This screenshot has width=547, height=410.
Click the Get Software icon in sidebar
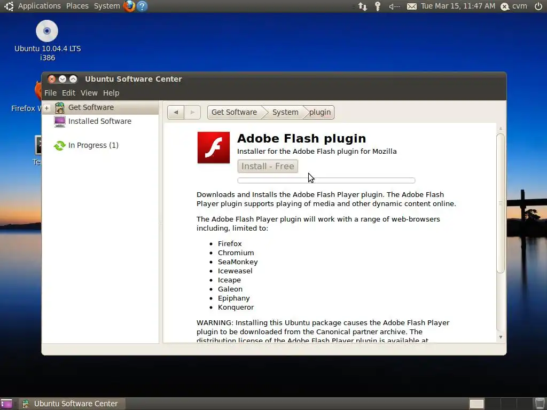60,108
